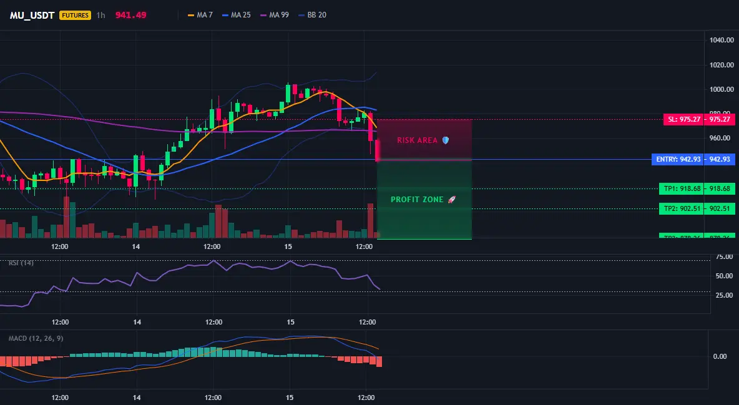Click the green TP1: 918.68 price tag
This screenshot has width=739, height=405.
[697, 188]
